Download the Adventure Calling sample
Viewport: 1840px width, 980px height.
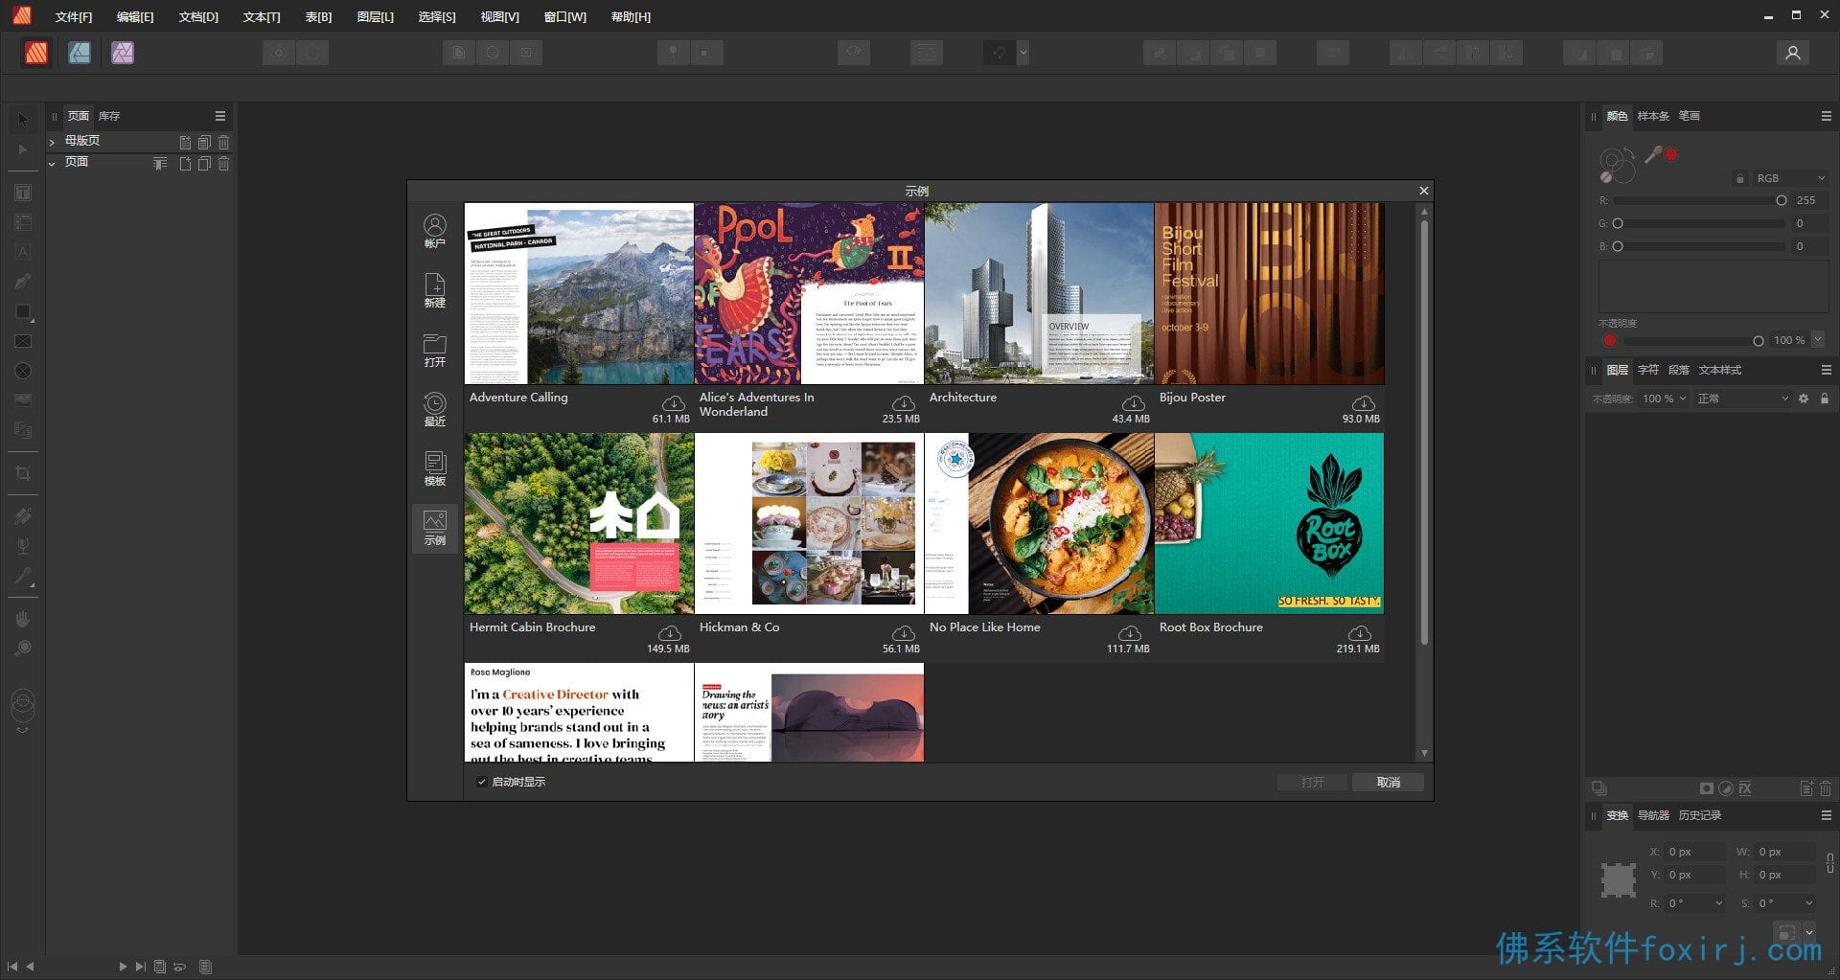pyautogui.click(x=674, y=402)
